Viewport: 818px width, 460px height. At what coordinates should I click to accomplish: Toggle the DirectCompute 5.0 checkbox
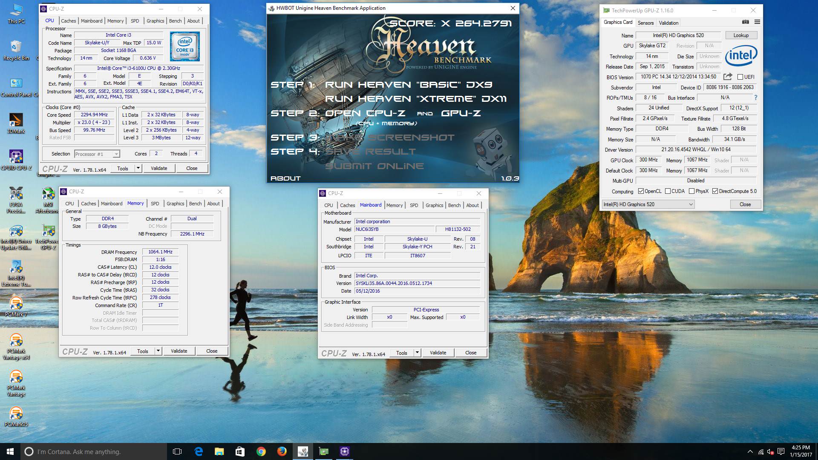coord(715,191)
